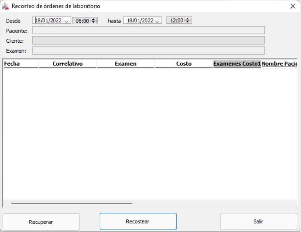Click the Costo column header

184,64
